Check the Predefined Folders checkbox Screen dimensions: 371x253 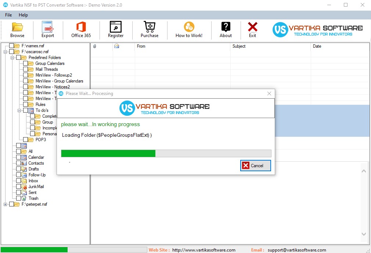tap(18, 58)
